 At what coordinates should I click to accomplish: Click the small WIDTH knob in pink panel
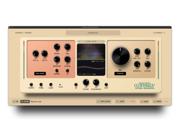[57, 70]
